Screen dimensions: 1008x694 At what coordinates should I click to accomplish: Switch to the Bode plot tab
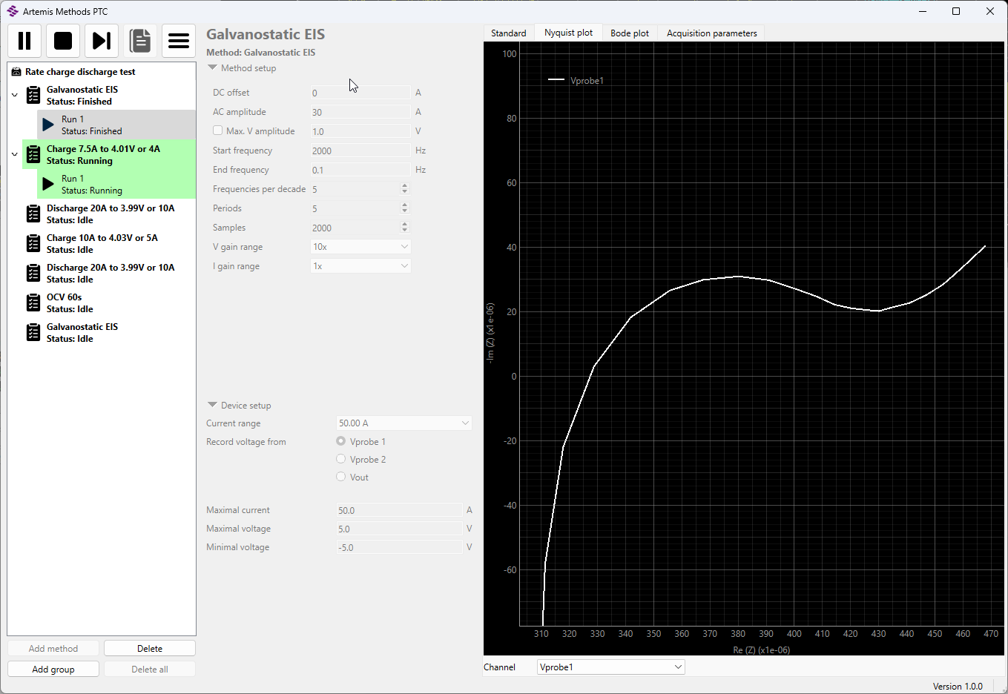[629, 33]
